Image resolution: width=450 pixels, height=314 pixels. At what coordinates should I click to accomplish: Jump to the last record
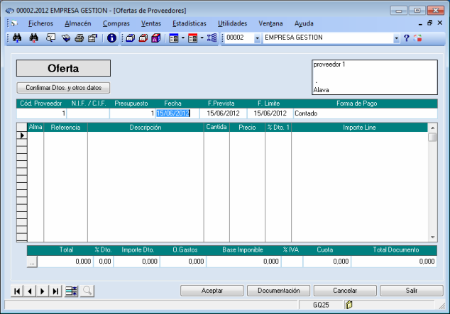coord(55,291)
